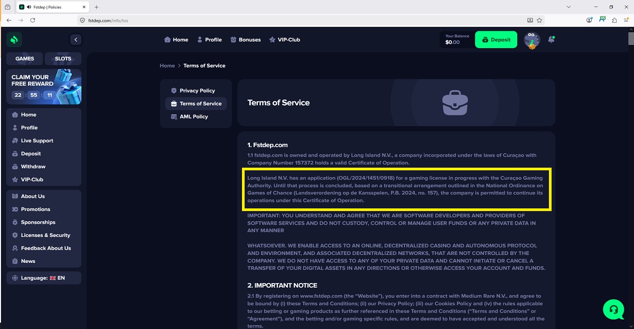Click the browser Forward arrow
Viewport: 634px width, 329px height.
[21, 20]
